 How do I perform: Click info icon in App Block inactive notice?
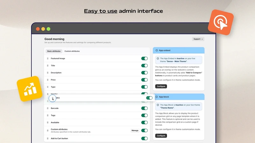tap(158, 105)
